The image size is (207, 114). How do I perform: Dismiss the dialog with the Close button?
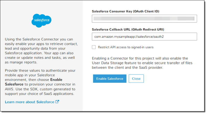[x=136, y=79]
